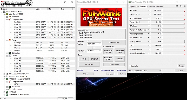
Task: Run the Preset:1440 (QHD) benchmark
Action: [119, 52]
